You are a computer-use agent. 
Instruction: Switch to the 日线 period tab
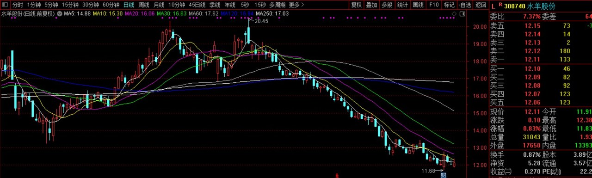tap(129, 5)
